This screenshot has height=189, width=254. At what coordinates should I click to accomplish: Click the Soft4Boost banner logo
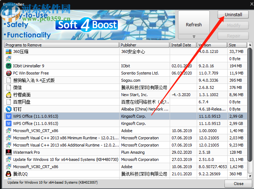86,25
